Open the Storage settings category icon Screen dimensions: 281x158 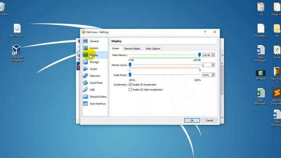(85, 62)
